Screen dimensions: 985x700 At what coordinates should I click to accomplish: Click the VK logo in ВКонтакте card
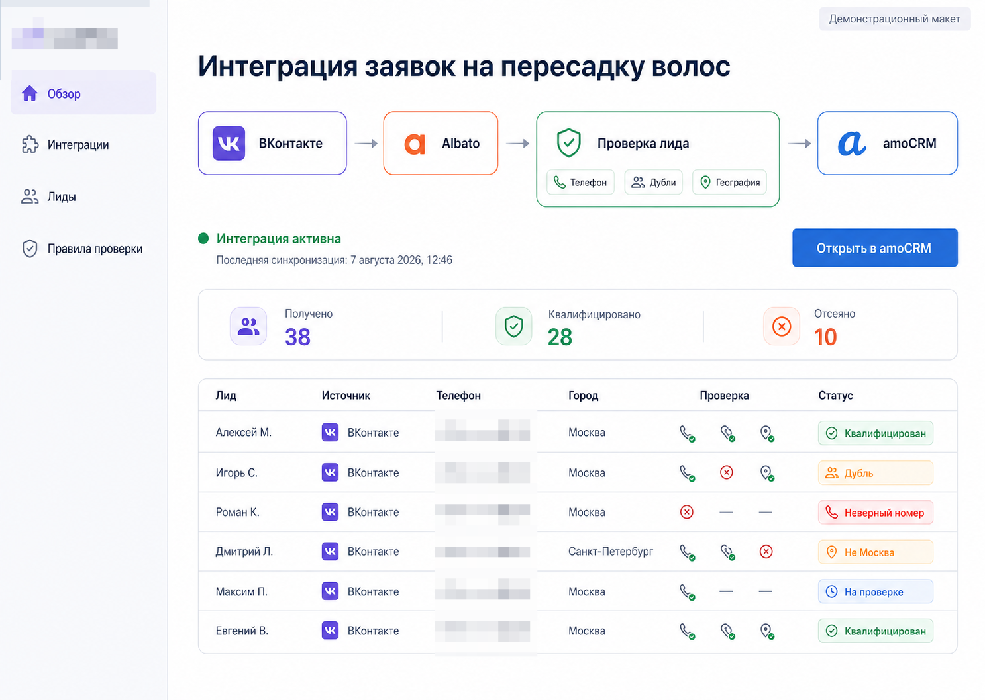point(229,143)
